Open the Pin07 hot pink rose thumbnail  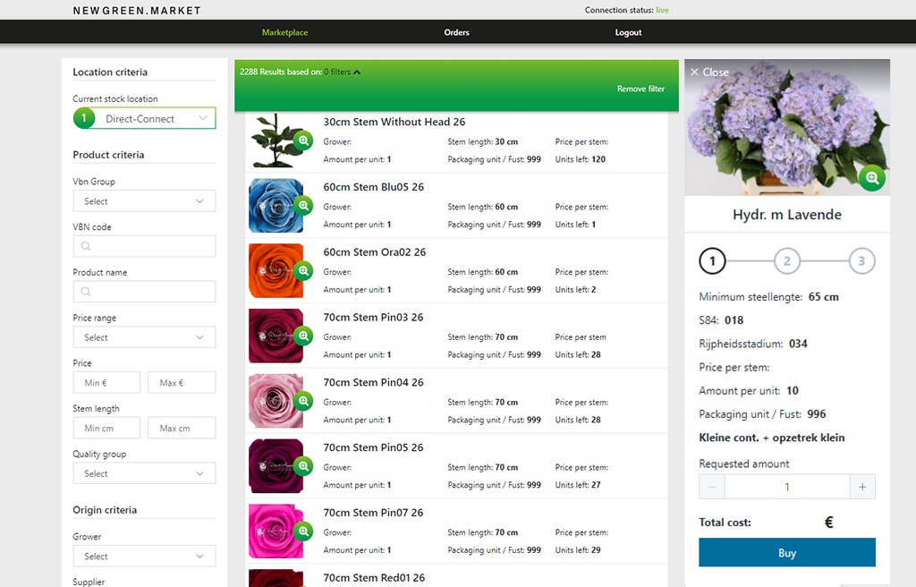[x=276, y=532]
